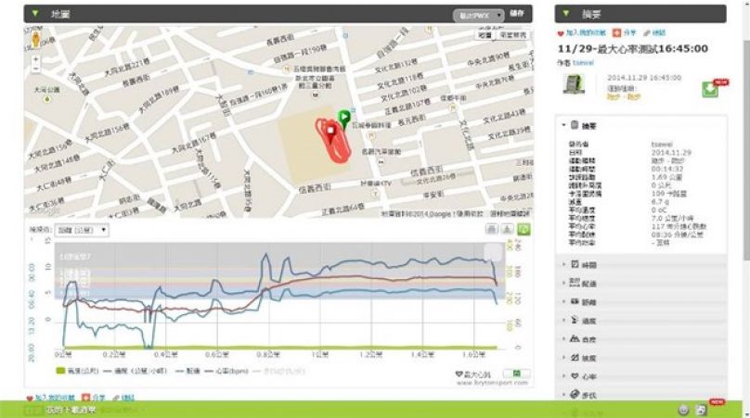Click the green refresh icon above chart
Image resolution: width=750 pixels, height=418 pixels.
pos(524,228)
